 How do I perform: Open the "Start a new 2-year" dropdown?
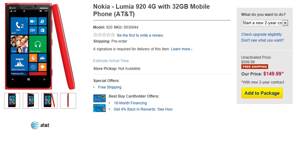[x=264, y=23]
